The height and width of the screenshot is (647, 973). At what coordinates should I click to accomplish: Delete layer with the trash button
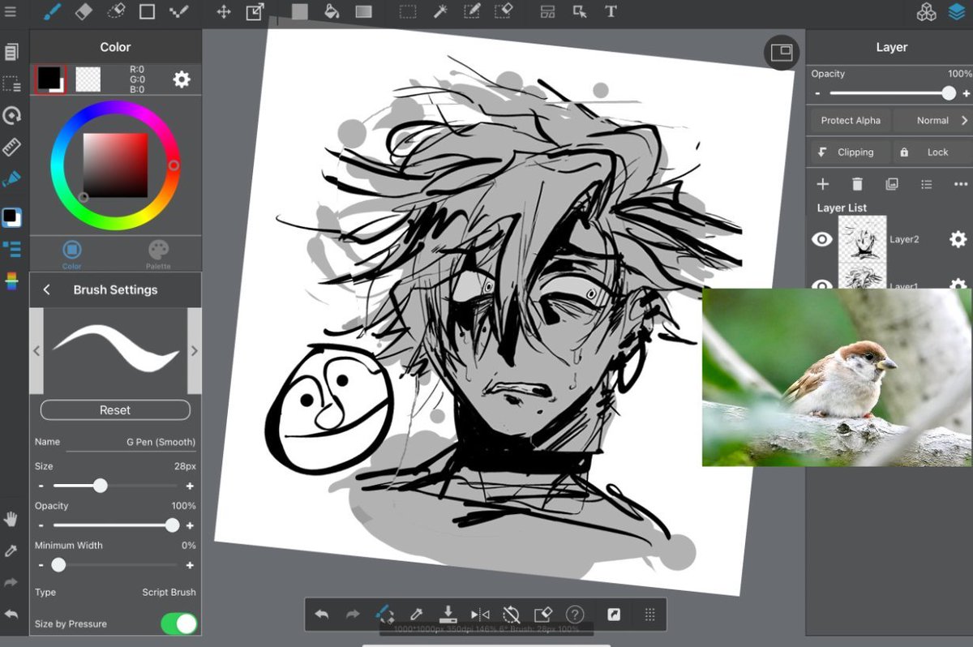[x=857, y=185]
